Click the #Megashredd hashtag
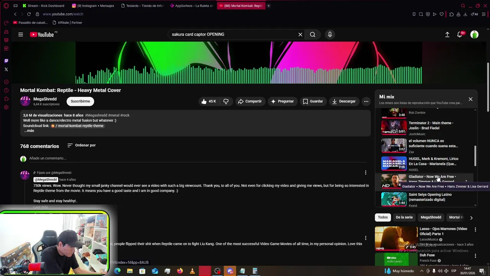Image resolution: width=490 pixels, height=276 pixels. click(96, 115)
